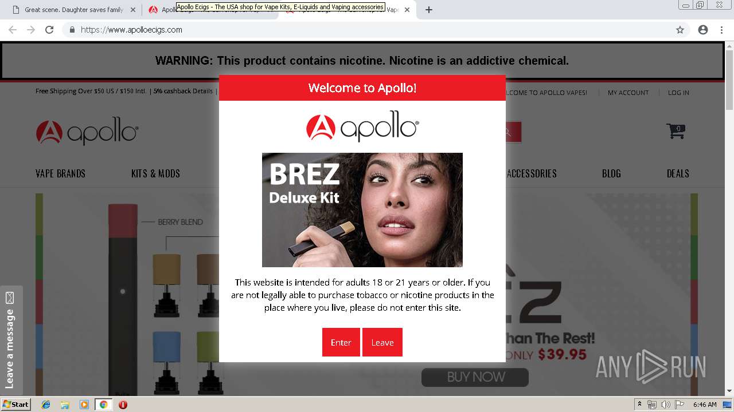Click the nicotine WARNING banner text
Viewport: 734px width, 412px height.
(x=362, y=61)
